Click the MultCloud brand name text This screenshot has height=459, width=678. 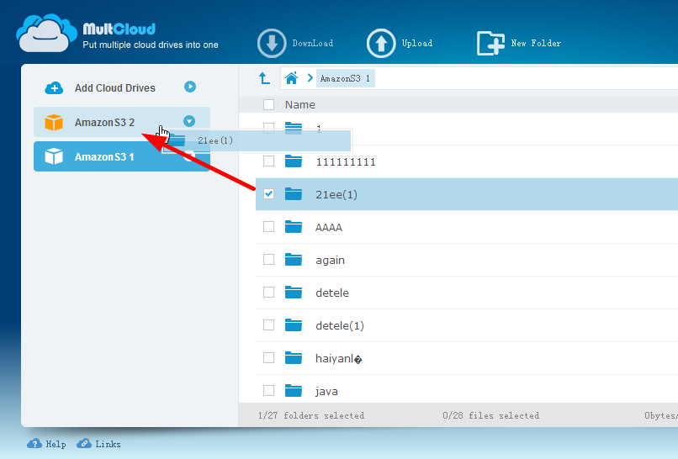(119, 29)
